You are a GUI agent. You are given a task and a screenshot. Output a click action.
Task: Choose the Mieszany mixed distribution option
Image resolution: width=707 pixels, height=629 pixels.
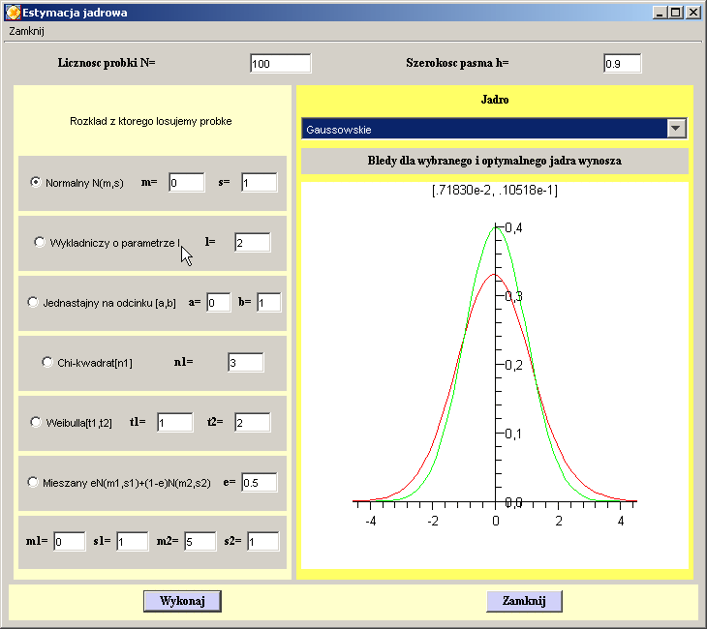tap(33, 482)
